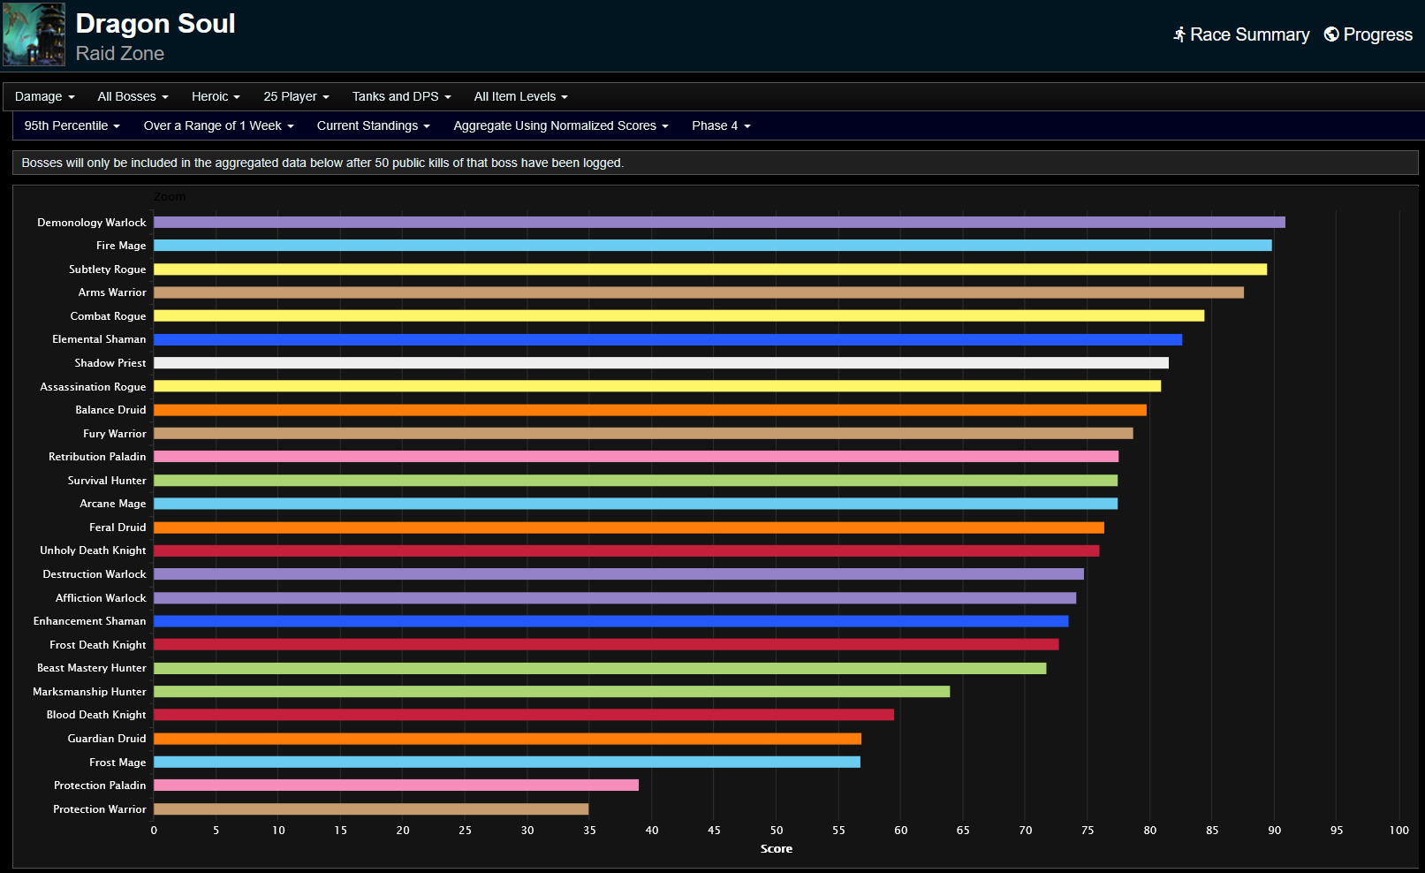Open the All Item Levels dropdown
1425x873 pixels.
tap(520, 96)
